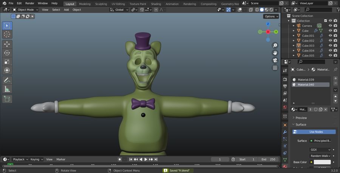Open the View Layer properties tab

point(285,93)
